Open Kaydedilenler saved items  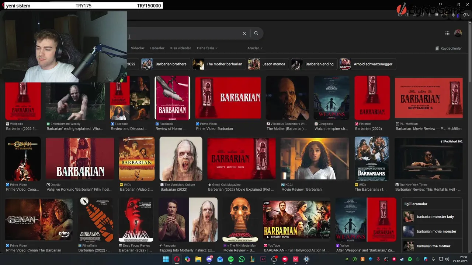(x=448, y=48)
